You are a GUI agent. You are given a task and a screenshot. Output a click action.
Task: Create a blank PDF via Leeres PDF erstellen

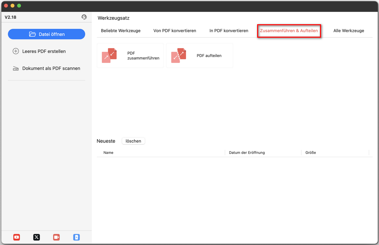coord(44,51)
